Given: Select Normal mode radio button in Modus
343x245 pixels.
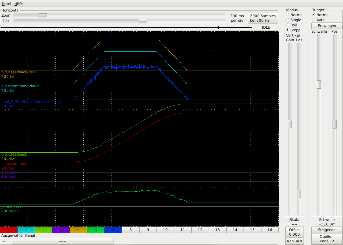Looking at the screenshot, I should coord(295,15).
